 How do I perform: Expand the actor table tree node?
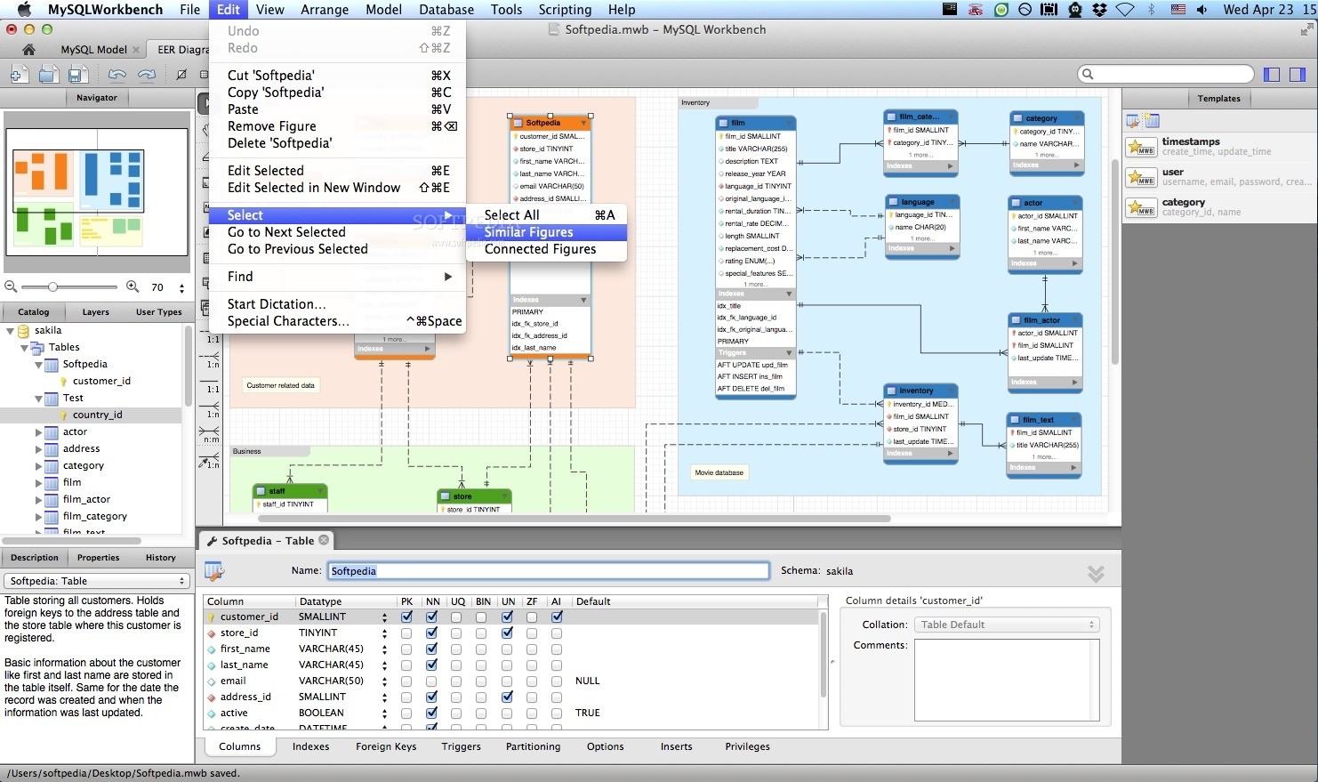coord(38,432)
